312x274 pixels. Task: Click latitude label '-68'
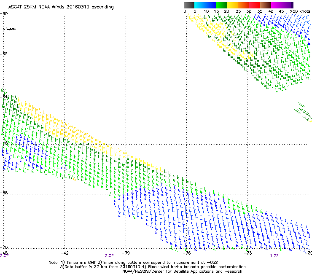coord(4,193)
